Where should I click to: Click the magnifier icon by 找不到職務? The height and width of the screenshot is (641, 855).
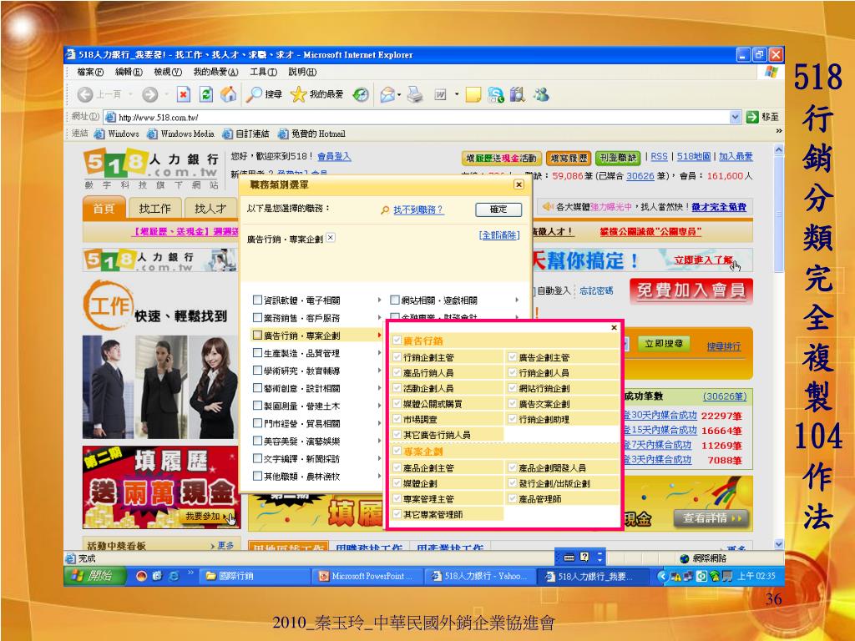[385, 209]
